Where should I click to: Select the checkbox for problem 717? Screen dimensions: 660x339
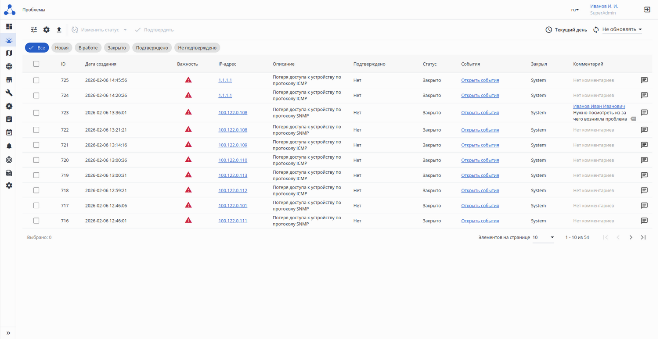[x=36, y=205]
